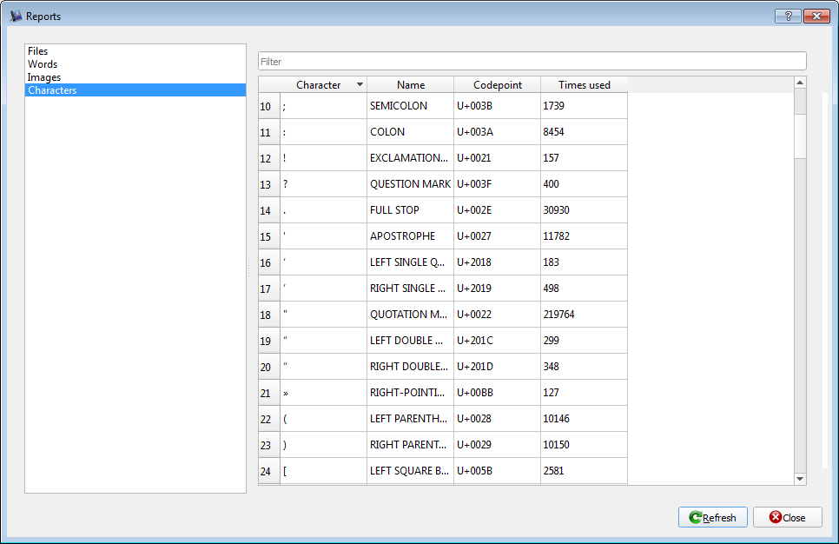Click the LEFT SQUARE B... name cell
The height and width of the screenshot is (544, 839).
click(x=411, y=471)
